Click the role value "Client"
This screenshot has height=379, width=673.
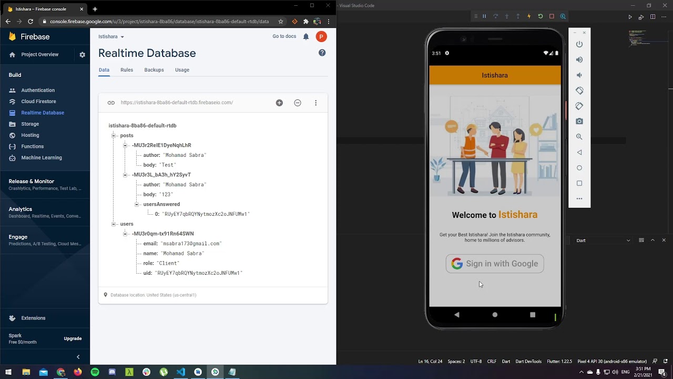point(168,263)
